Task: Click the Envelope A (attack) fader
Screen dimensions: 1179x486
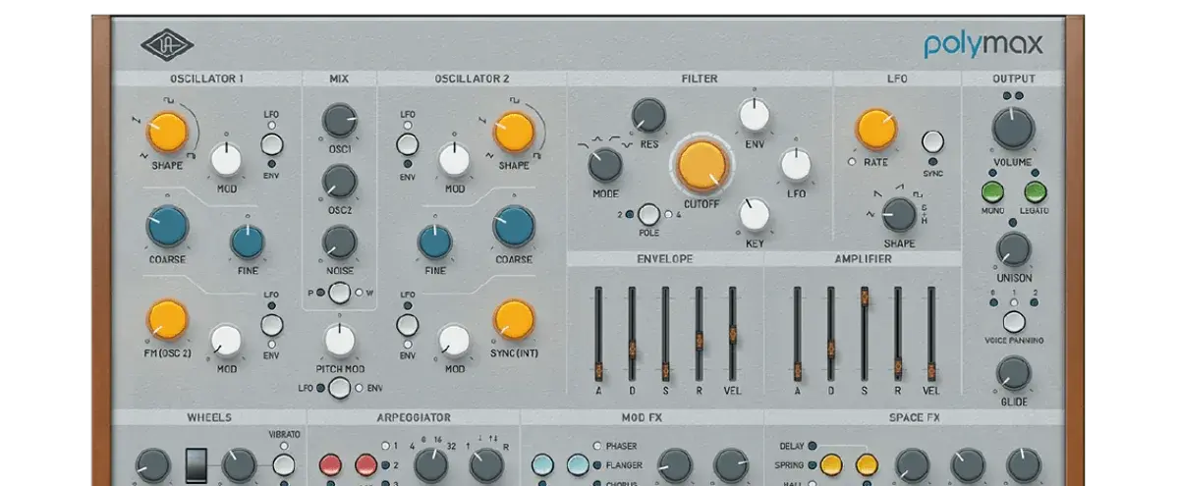Action: pos(597,369)
